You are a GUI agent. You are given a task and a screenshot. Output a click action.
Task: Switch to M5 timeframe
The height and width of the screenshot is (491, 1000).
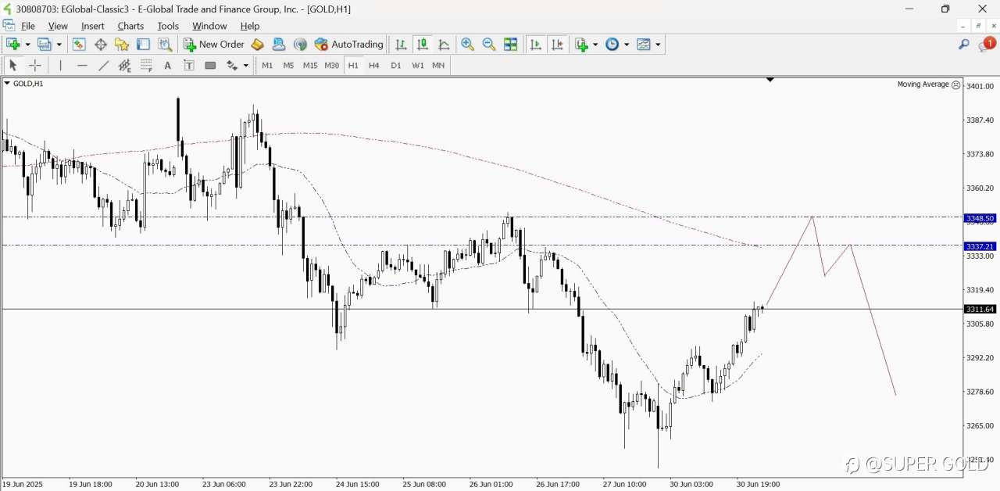coord(288,66)
